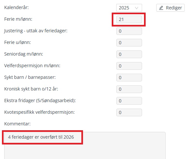Click the Kvotespesifikk velferdspermisjon input field
This screenshot has height=159, width=196.
[x=129, y=112]
